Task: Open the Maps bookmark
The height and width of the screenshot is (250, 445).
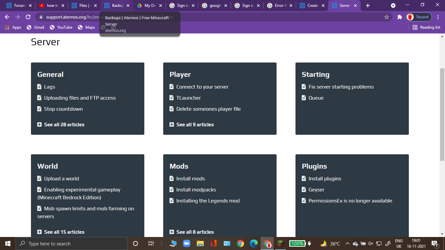Action: 86,27
